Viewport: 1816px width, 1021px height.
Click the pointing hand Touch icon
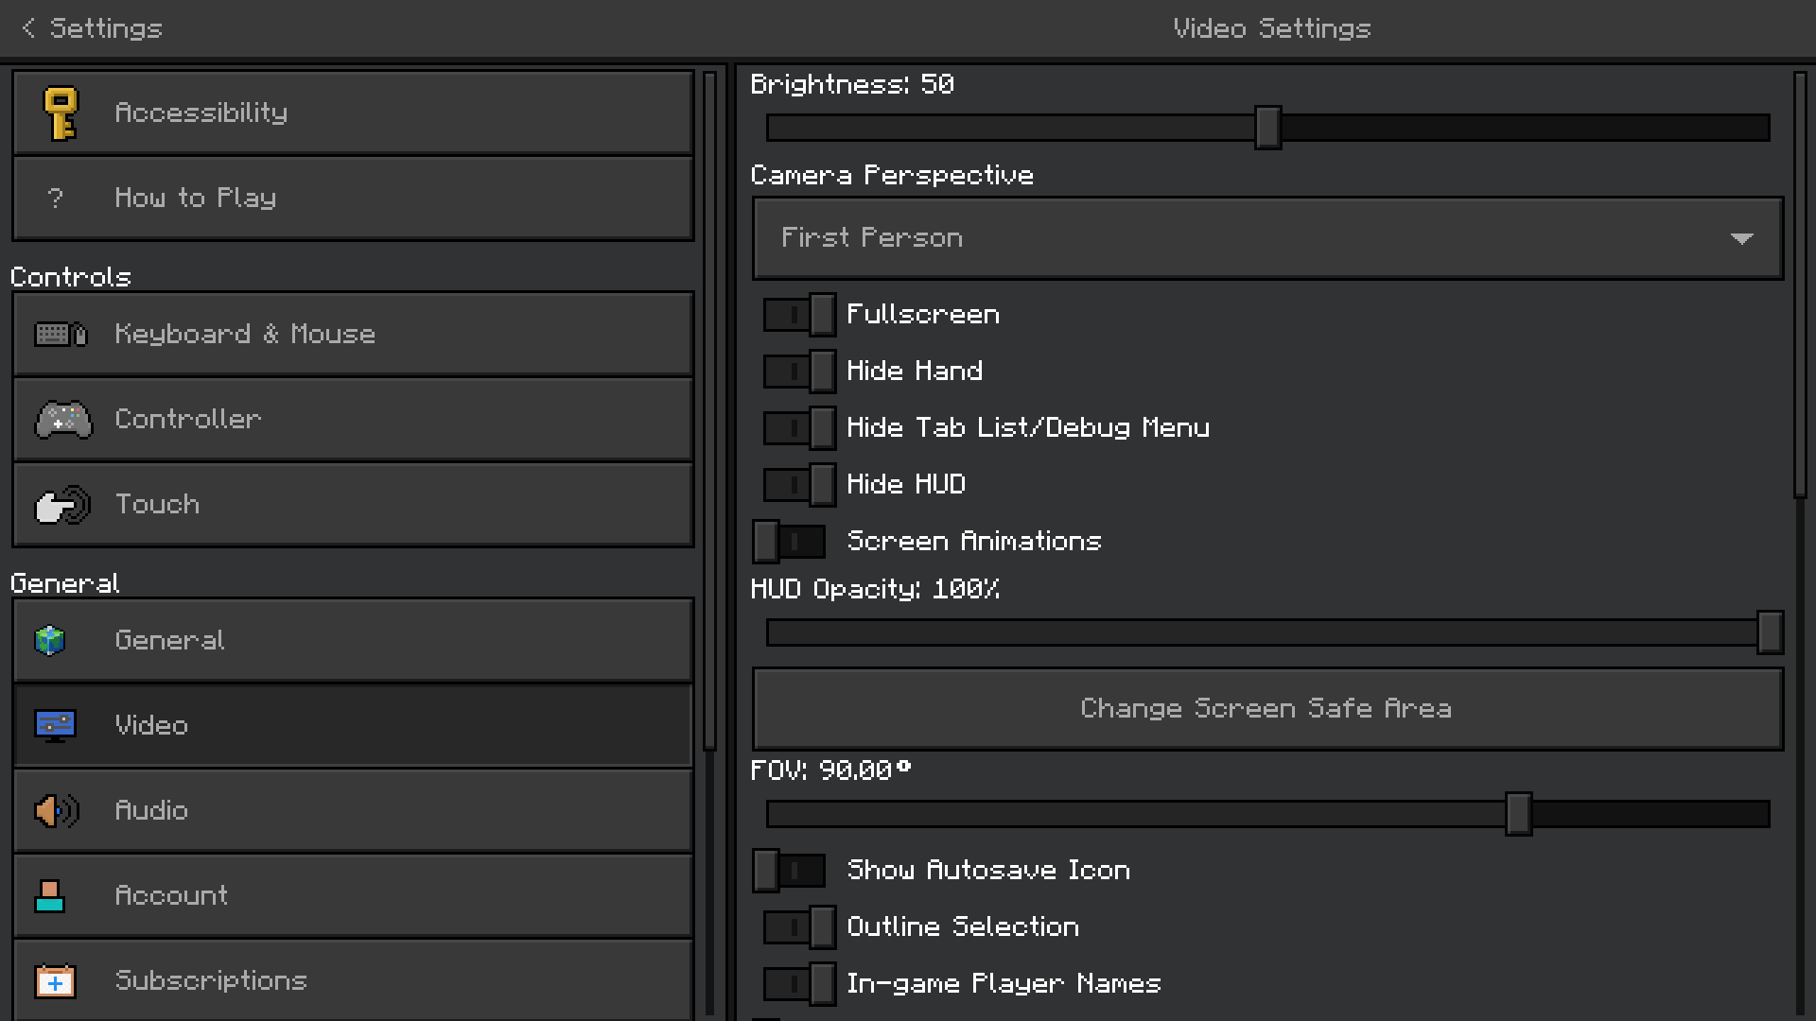point(62,505)
